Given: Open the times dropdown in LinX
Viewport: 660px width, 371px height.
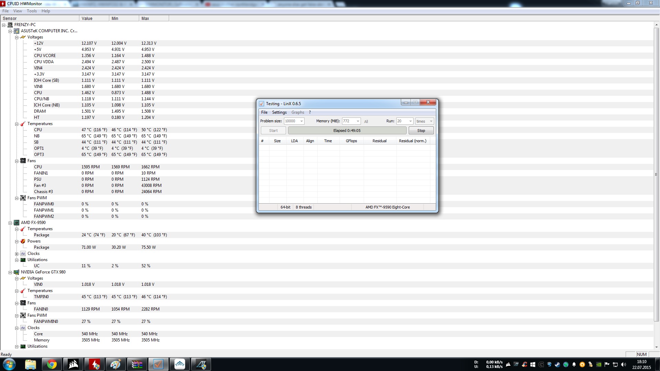Looking at the screenshot, I should pyautogui.click(x=431, y=121).
